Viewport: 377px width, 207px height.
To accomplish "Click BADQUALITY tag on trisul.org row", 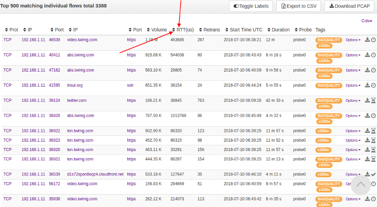I will coord(329,85).
